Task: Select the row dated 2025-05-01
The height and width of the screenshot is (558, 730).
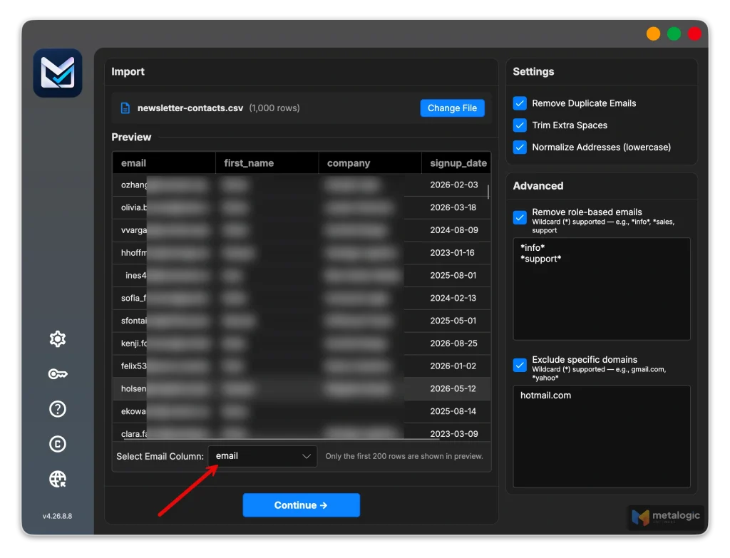Action: coord(302,321)
